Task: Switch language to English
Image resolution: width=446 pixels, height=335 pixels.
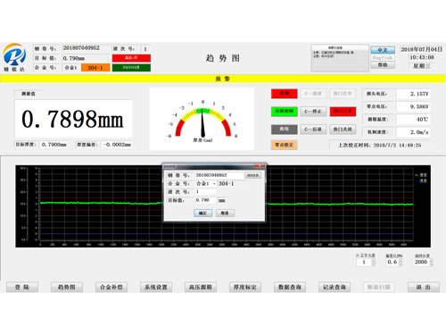Action: click(383, 57)
